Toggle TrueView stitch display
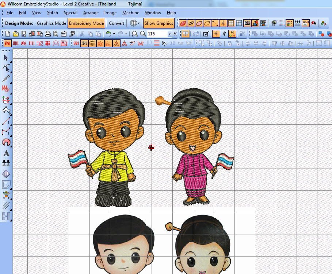 point(183,23)
